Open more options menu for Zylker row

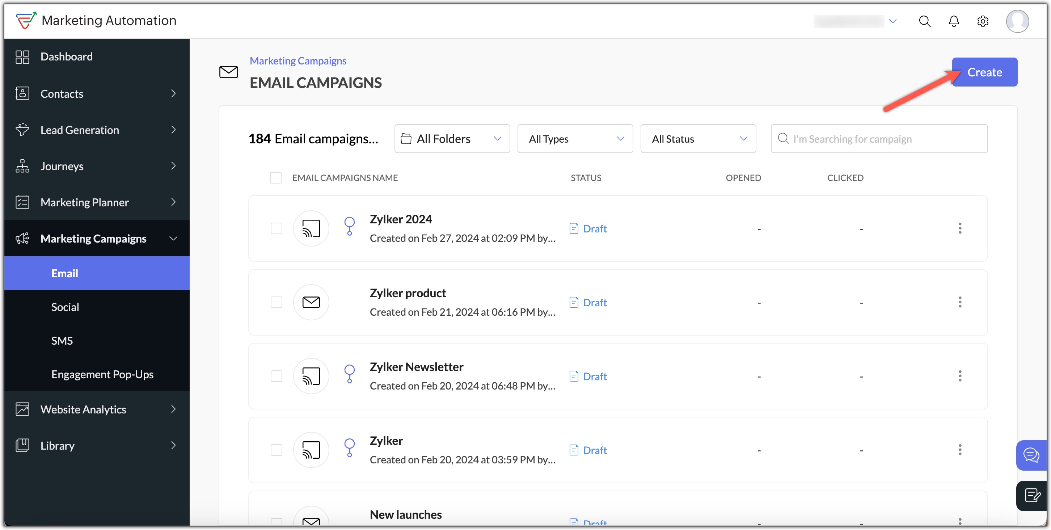coord(959,450)
